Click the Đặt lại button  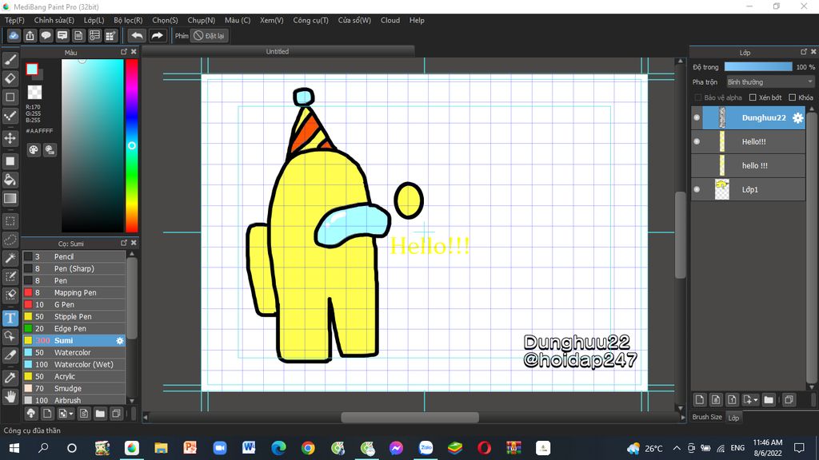click(x=209, y=35)
